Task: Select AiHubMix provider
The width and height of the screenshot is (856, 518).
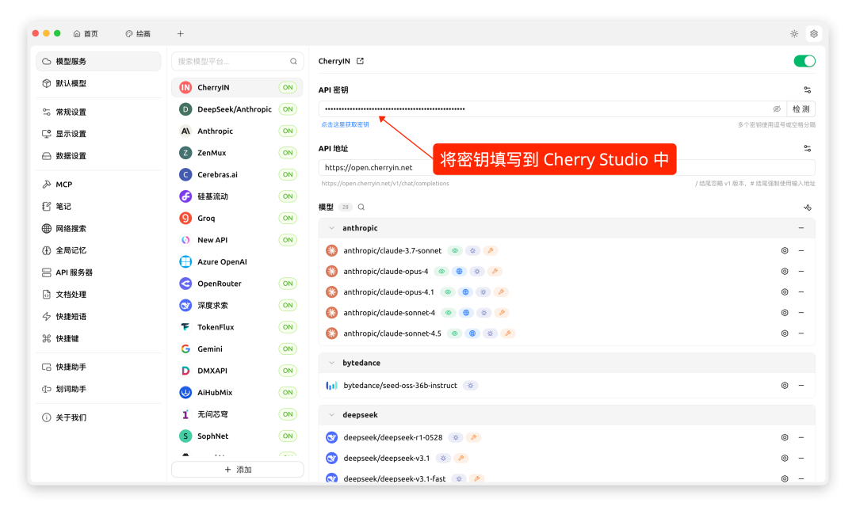Action: click(x=238, y=393)
